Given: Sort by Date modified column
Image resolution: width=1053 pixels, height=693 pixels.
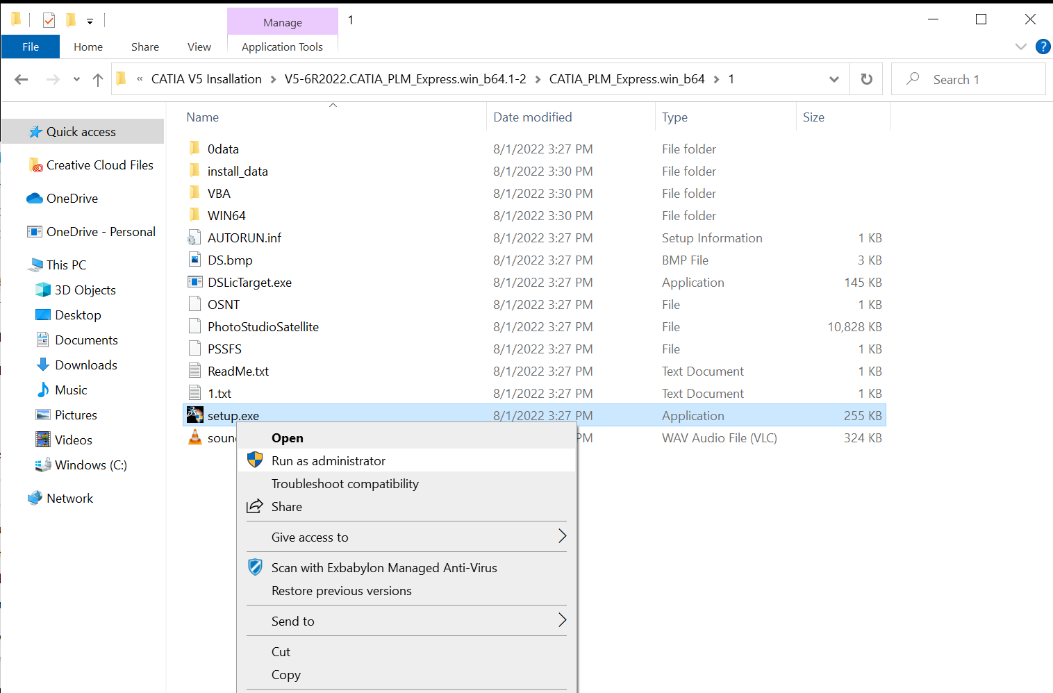Looking at the screenshot, I should 533,117.
